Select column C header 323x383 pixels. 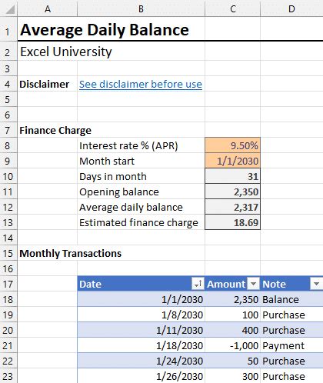tap(233, 8)
